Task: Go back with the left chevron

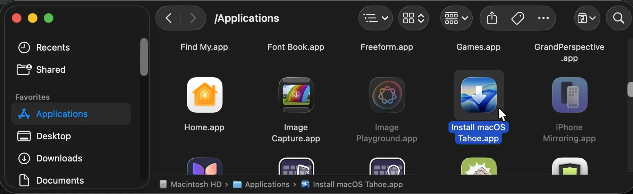Action: 169,18
